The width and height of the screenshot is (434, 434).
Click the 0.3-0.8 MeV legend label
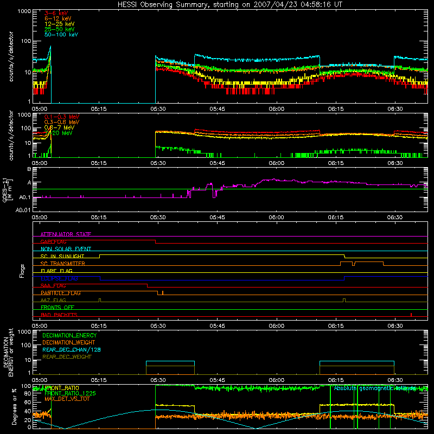point(62,122)
